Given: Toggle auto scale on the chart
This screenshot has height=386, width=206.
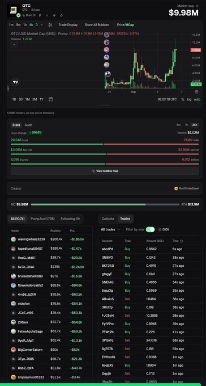Looking at the screenshot, I should [197, 99].
